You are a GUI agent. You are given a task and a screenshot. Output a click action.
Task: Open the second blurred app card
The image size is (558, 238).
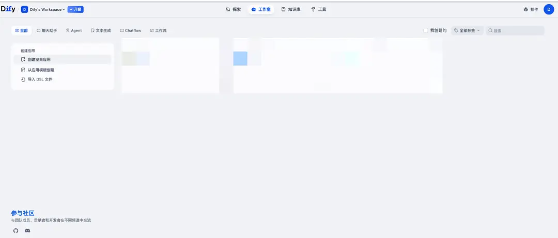(x=338, y=66)
